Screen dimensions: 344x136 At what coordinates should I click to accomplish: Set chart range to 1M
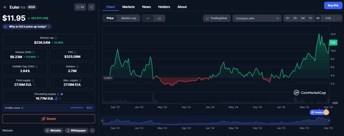click(303, 18)
